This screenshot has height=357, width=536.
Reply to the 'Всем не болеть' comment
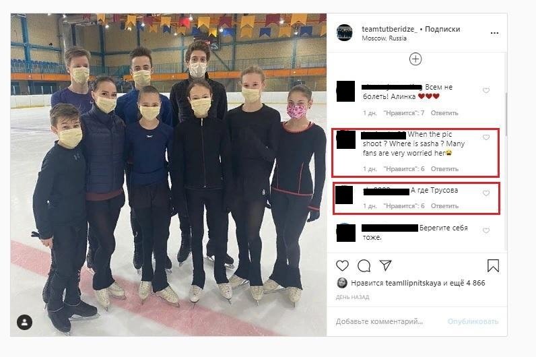[x=444, y=113]
